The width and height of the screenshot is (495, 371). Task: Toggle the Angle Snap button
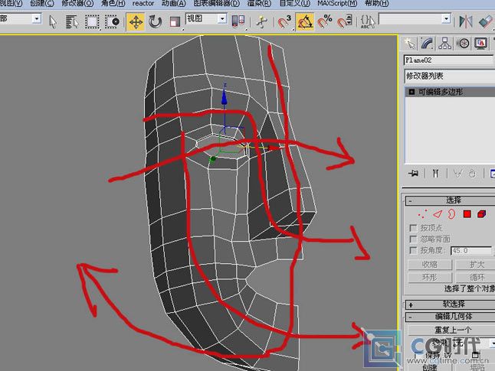[305, 21]
